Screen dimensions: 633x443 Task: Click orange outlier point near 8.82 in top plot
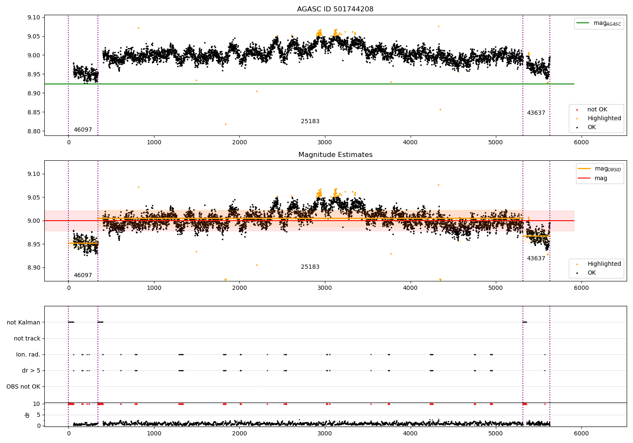[225, 124]
